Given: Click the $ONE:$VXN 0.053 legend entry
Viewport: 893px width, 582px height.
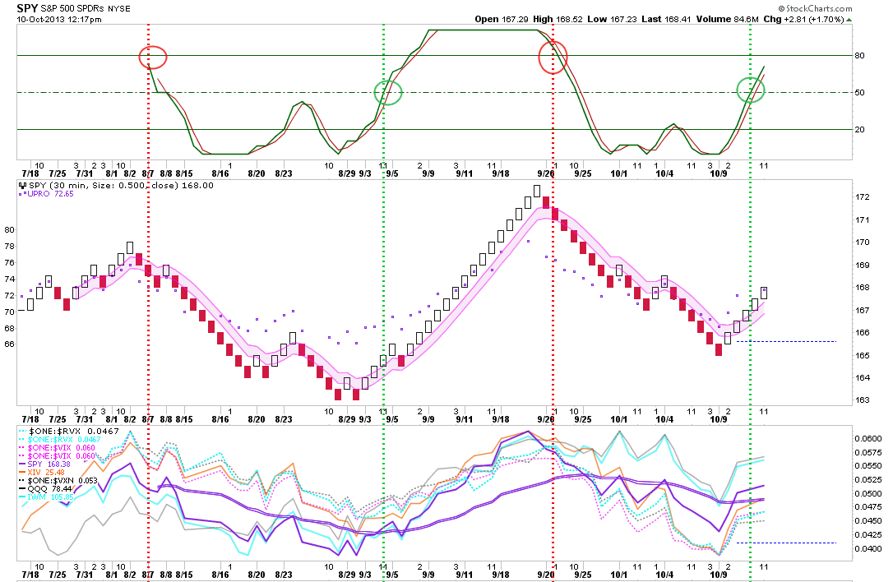Looking at the screenshot, I should point(62,481).
